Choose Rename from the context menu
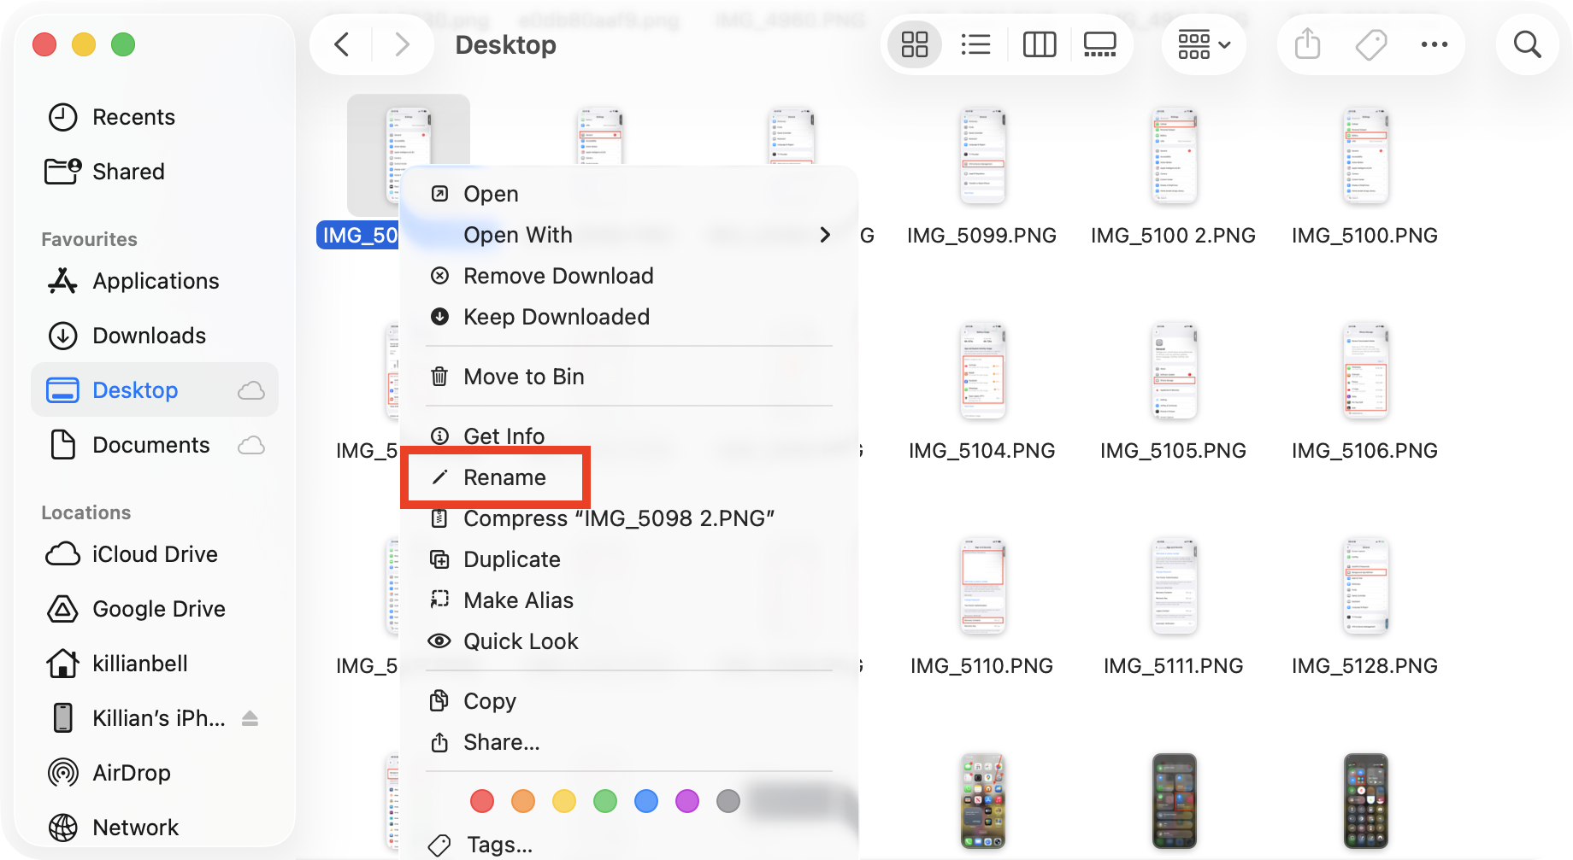Screen dimensions: 1573x860 505,477
